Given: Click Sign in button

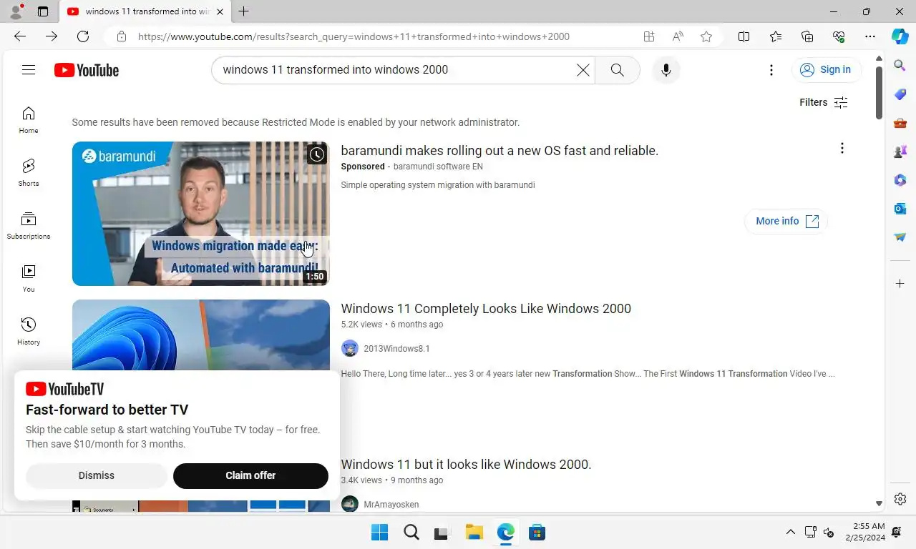Looking at the screenshot, I should click(827, 69).
